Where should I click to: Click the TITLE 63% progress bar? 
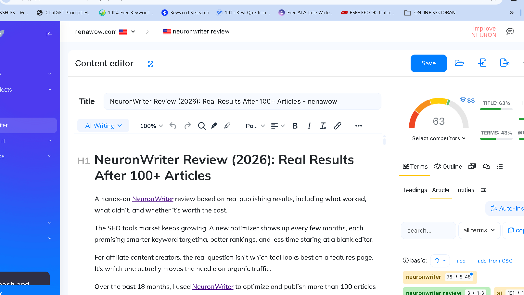click(x=496, y=109)
